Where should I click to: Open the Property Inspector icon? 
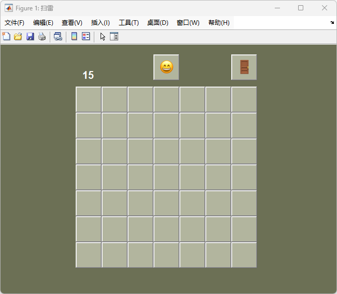(x=114, y=36)
